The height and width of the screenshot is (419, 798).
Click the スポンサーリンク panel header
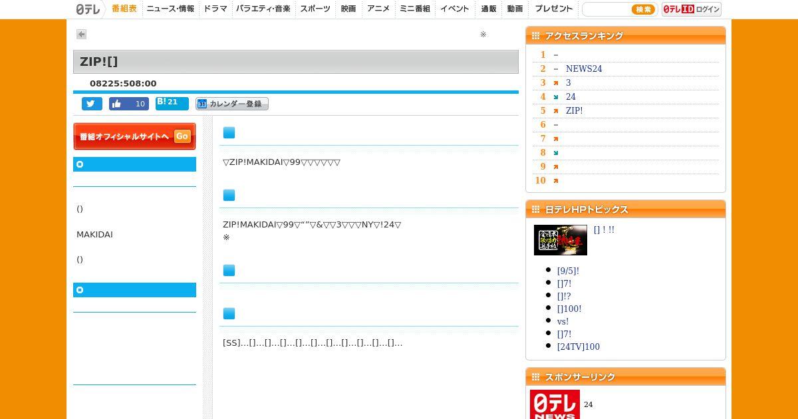pos(626,377)
